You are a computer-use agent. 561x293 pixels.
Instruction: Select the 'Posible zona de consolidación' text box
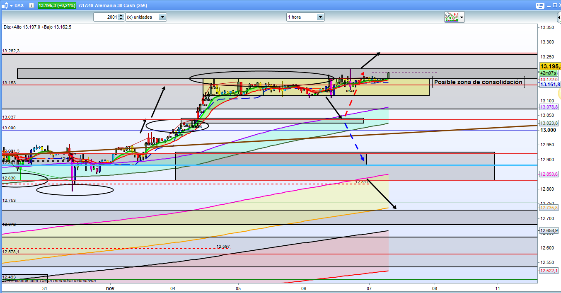click(x=478, y=82)
